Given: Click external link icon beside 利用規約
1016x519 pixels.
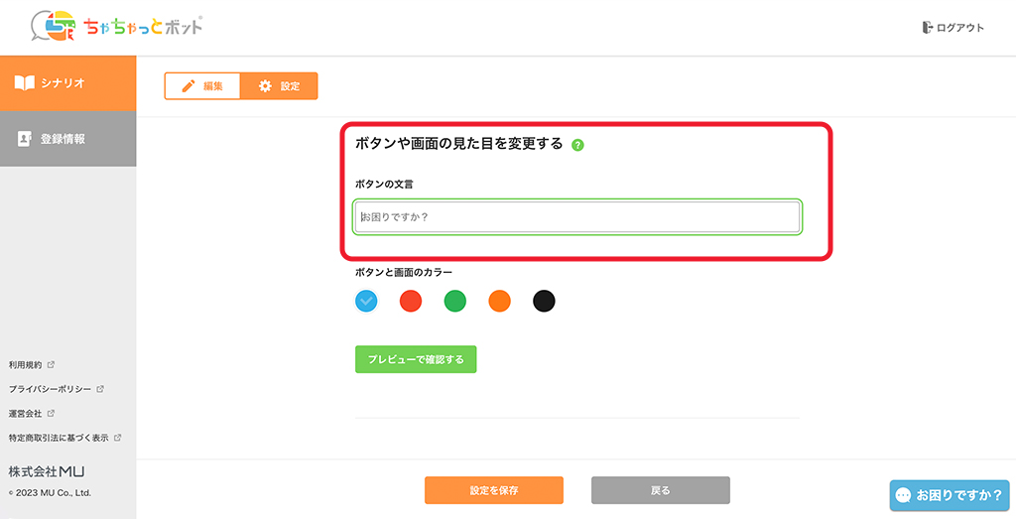Looking at the screenshot, I should pyautogui.click(x=51, y=364).
